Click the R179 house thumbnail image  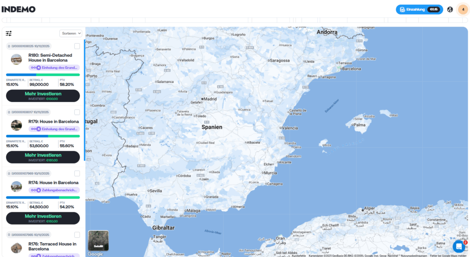click(17, 125)
